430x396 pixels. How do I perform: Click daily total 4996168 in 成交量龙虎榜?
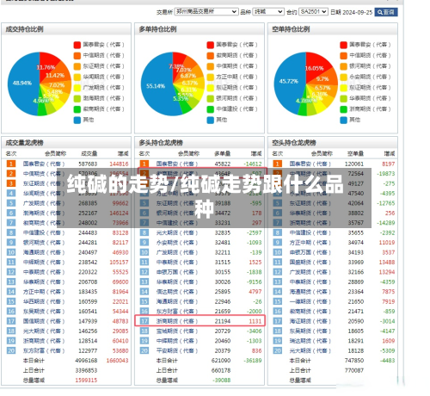[x=86, y=361]
